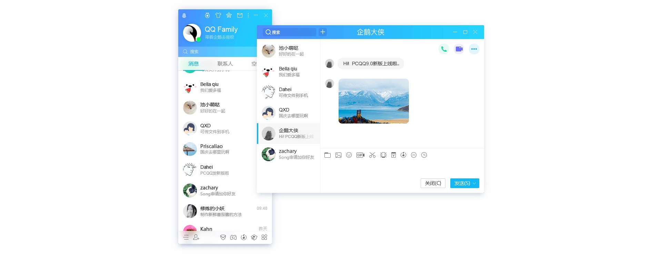The width and height of the screenshot is (662, 255).
Task: Open the send options dropdown arrow
Action: point(474,183)
